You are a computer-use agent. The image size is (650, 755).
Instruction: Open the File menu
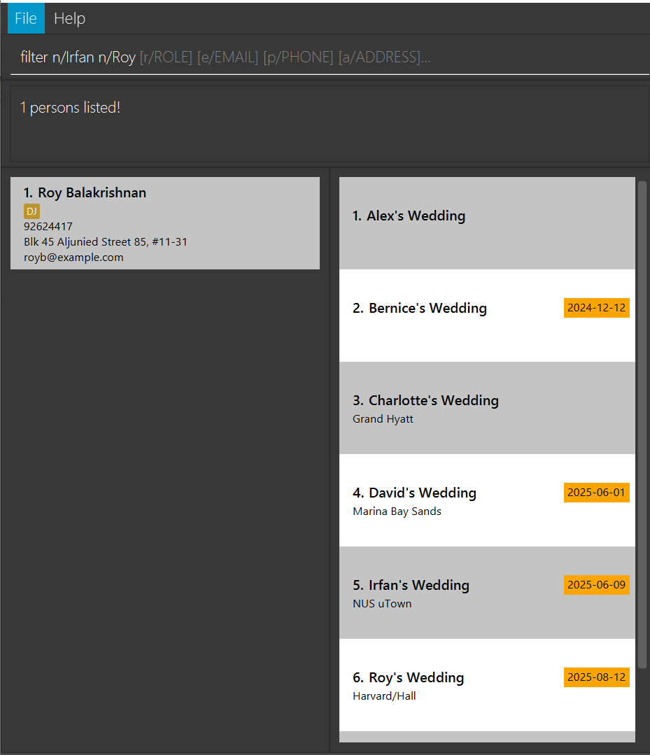pyautogui.click(x=26, y=18)
